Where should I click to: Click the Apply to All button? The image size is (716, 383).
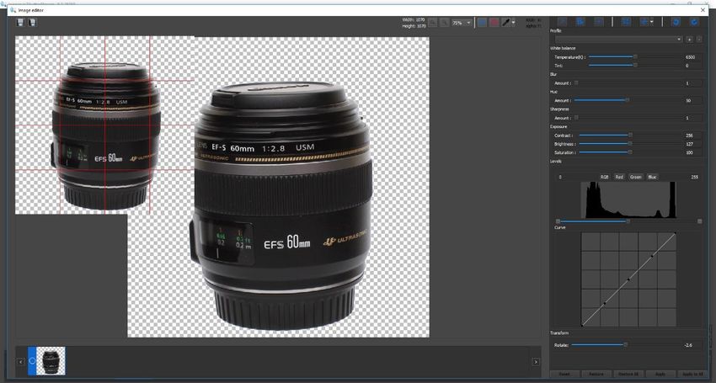coord(692,374)
